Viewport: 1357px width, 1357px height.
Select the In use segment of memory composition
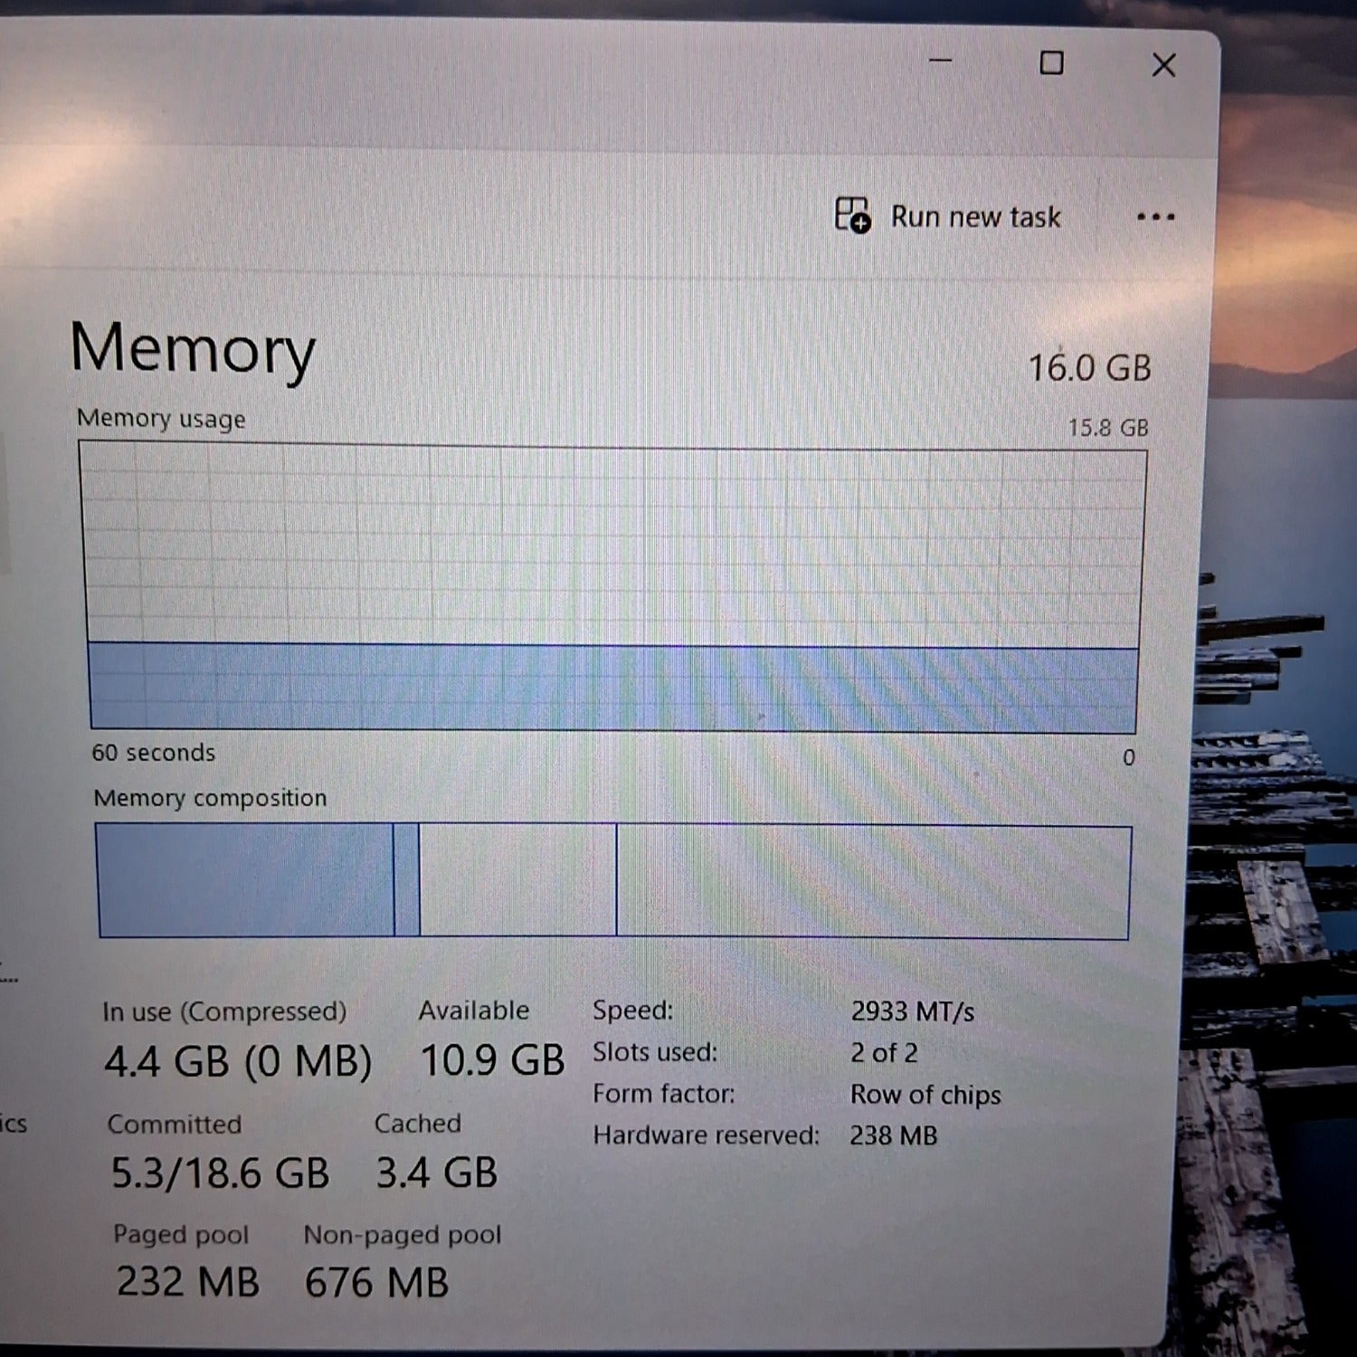tap(244, 879)
